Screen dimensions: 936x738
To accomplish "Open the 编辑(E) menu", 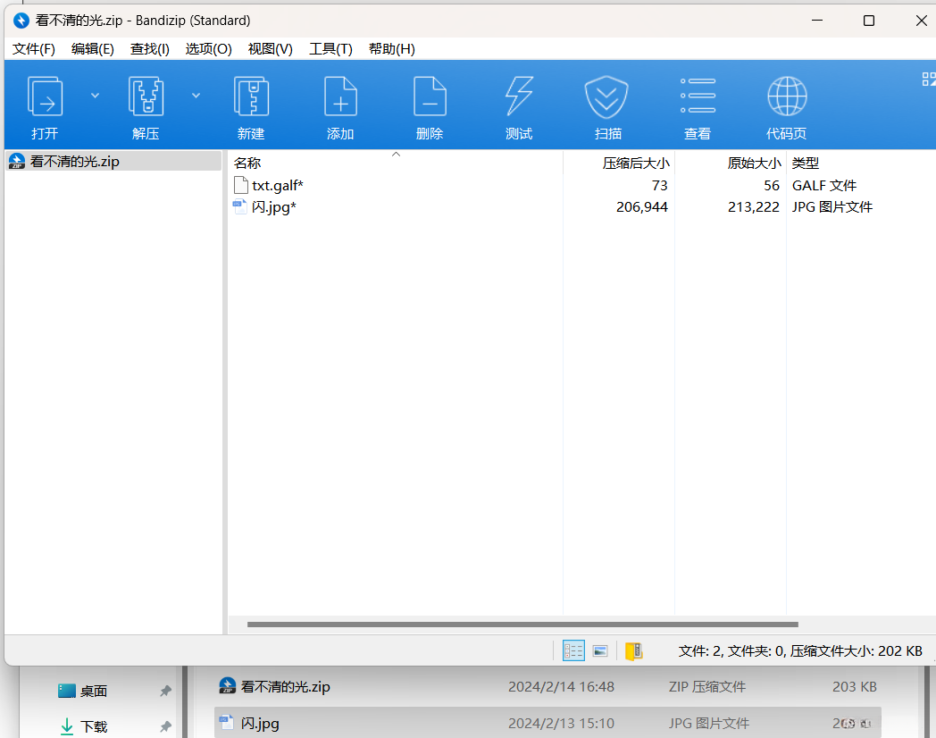I will pos(93,49).
